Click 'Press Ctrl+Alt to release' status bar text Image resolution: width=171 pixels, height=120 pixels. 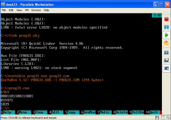coord(29,118)
